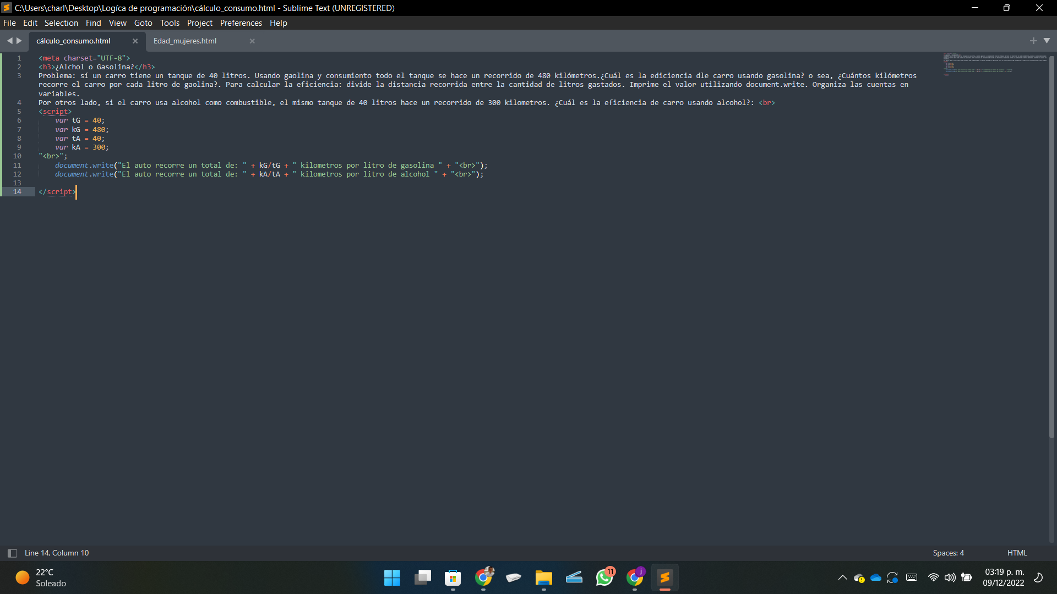Screen dimensions: 1057x594
Task: Open the second Chrome profile taskbar icon
Action: point(635,577)
